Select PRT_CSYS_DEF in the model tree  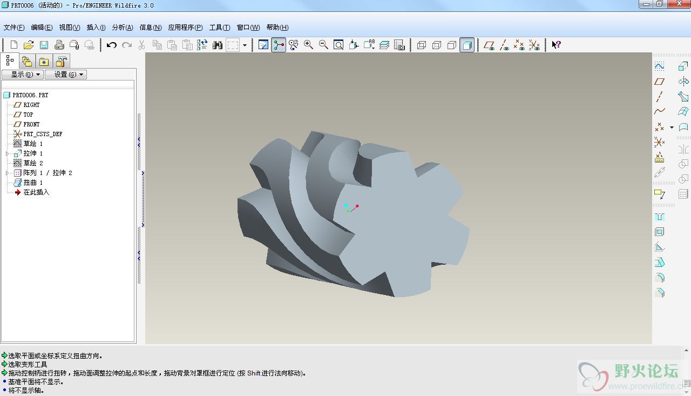[38, 134]
